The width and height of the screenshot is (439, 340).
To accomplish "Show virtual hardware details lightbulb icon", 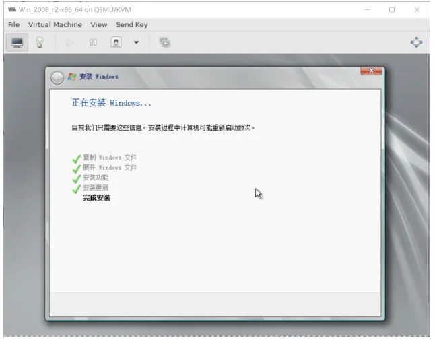I will pyautogui.click(x=40, y=42).
